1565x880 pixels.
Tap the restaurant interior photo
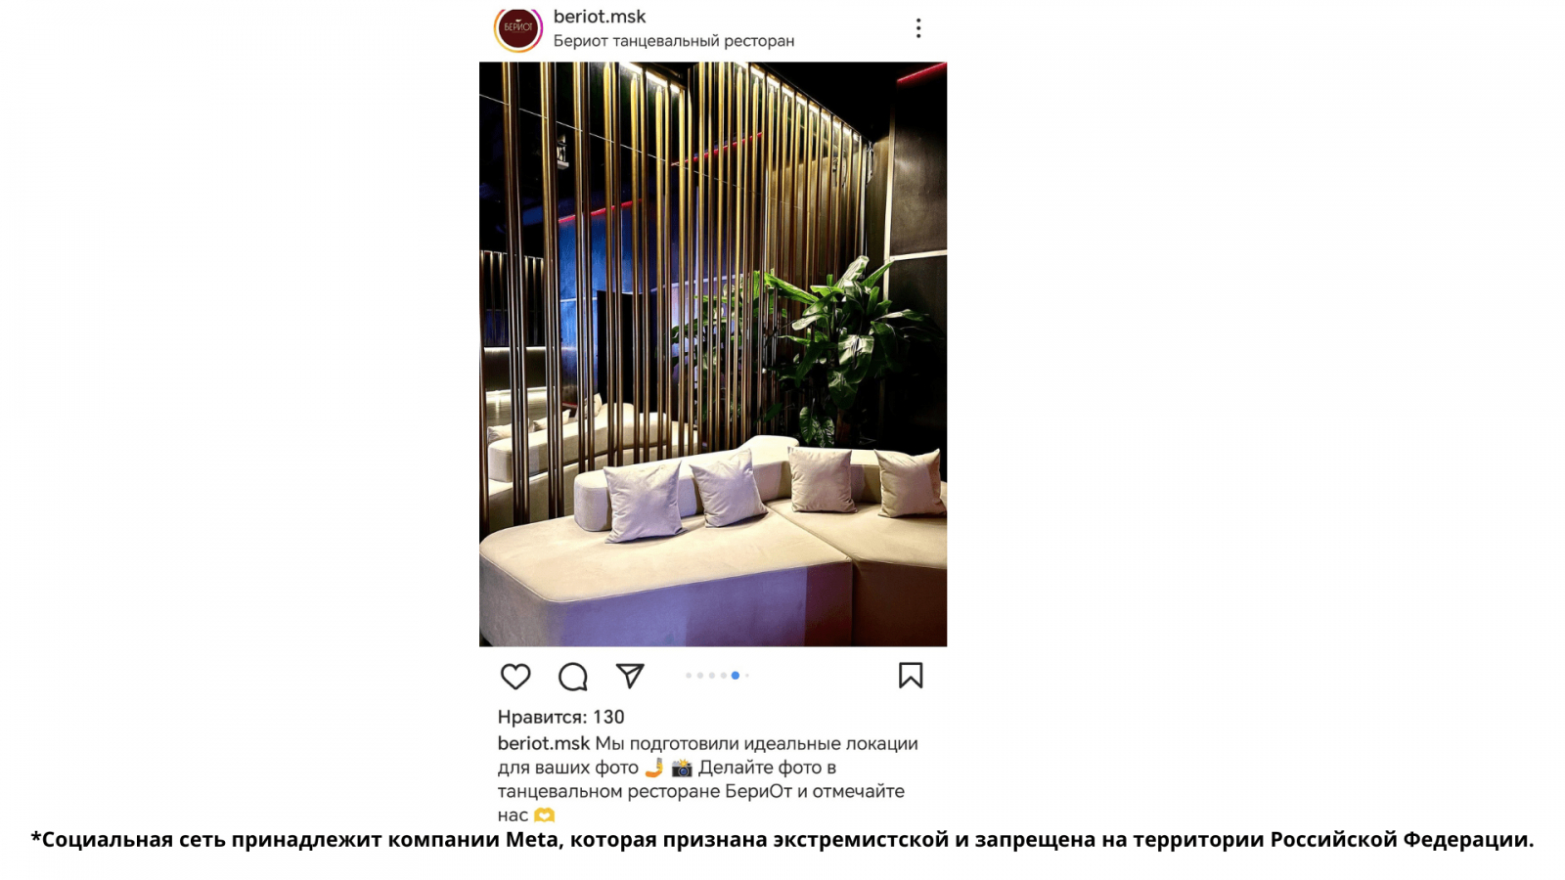pyautogui.click(x=713, y=354)
